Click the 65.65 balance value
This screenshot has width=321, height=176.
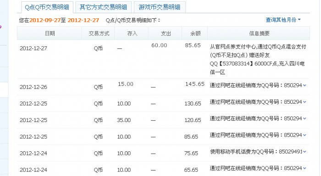(191, 170)
